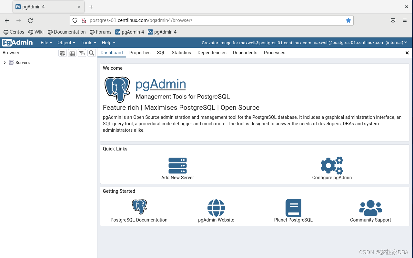Open PostgreSQL Documentation elephant icon
The image size is (413, 258).
click(x=139, y=207)
